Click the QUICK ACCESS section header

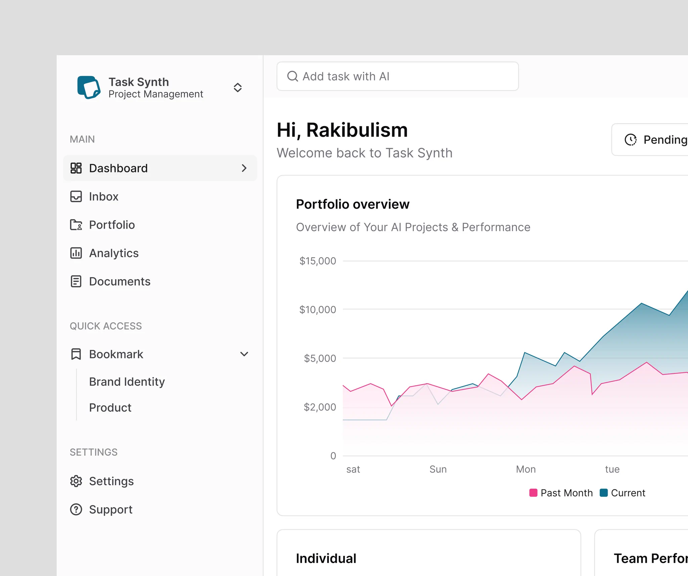click(105, 326)
